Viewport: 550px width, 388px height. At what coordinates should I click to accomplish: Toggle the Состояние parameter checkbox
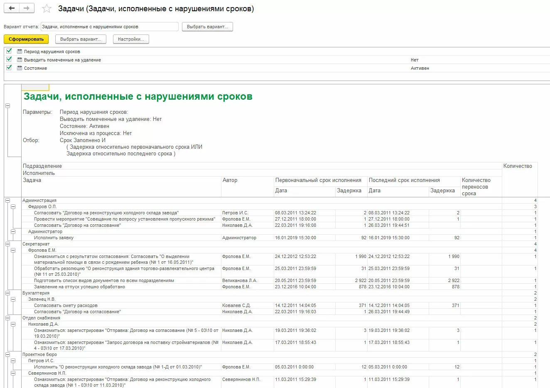9,68
